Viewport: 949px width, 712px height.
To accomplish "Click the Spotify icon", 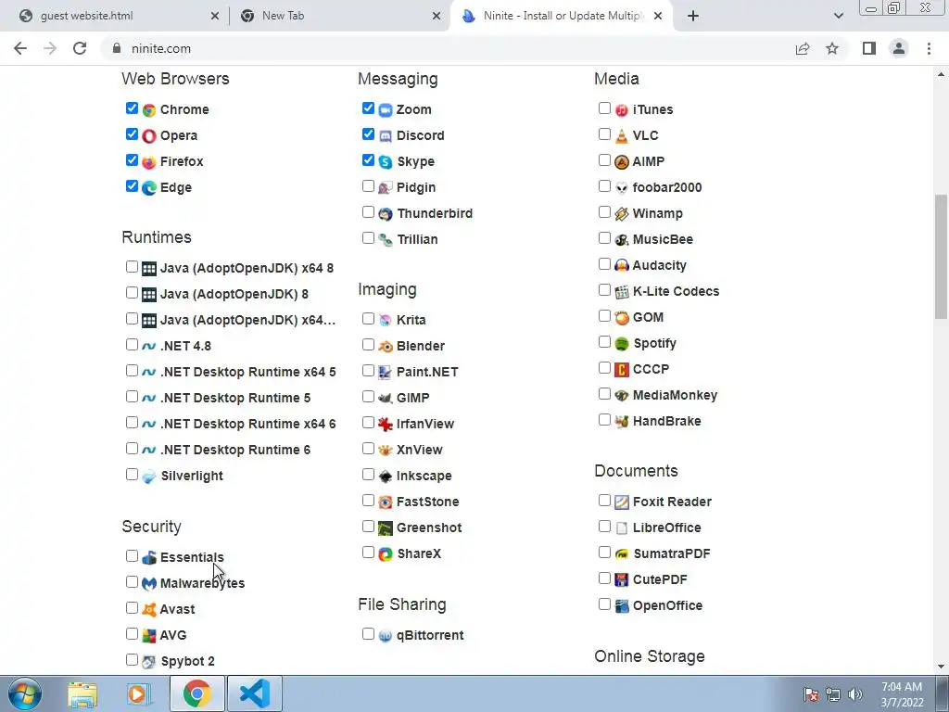I will [x=622, y=344].
